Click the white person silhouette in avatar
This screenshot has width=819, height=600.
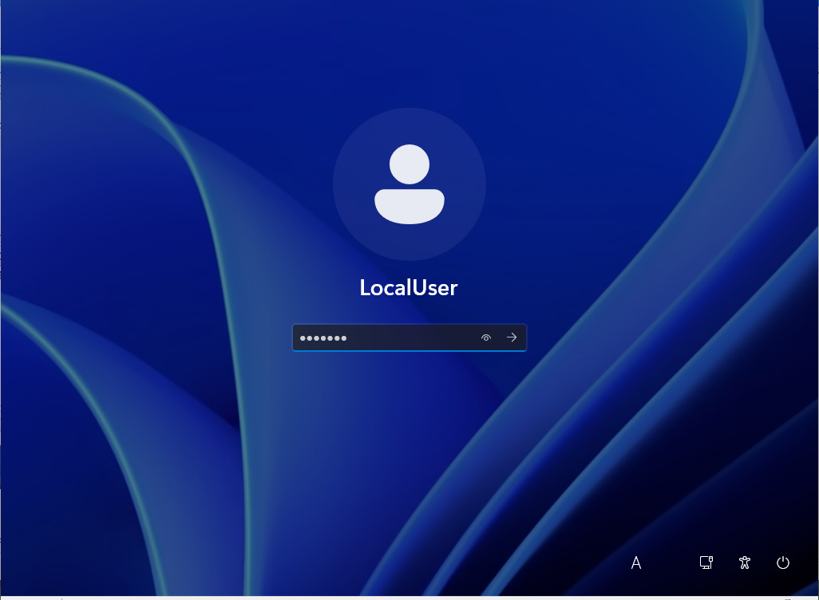(x=409, y=184)
